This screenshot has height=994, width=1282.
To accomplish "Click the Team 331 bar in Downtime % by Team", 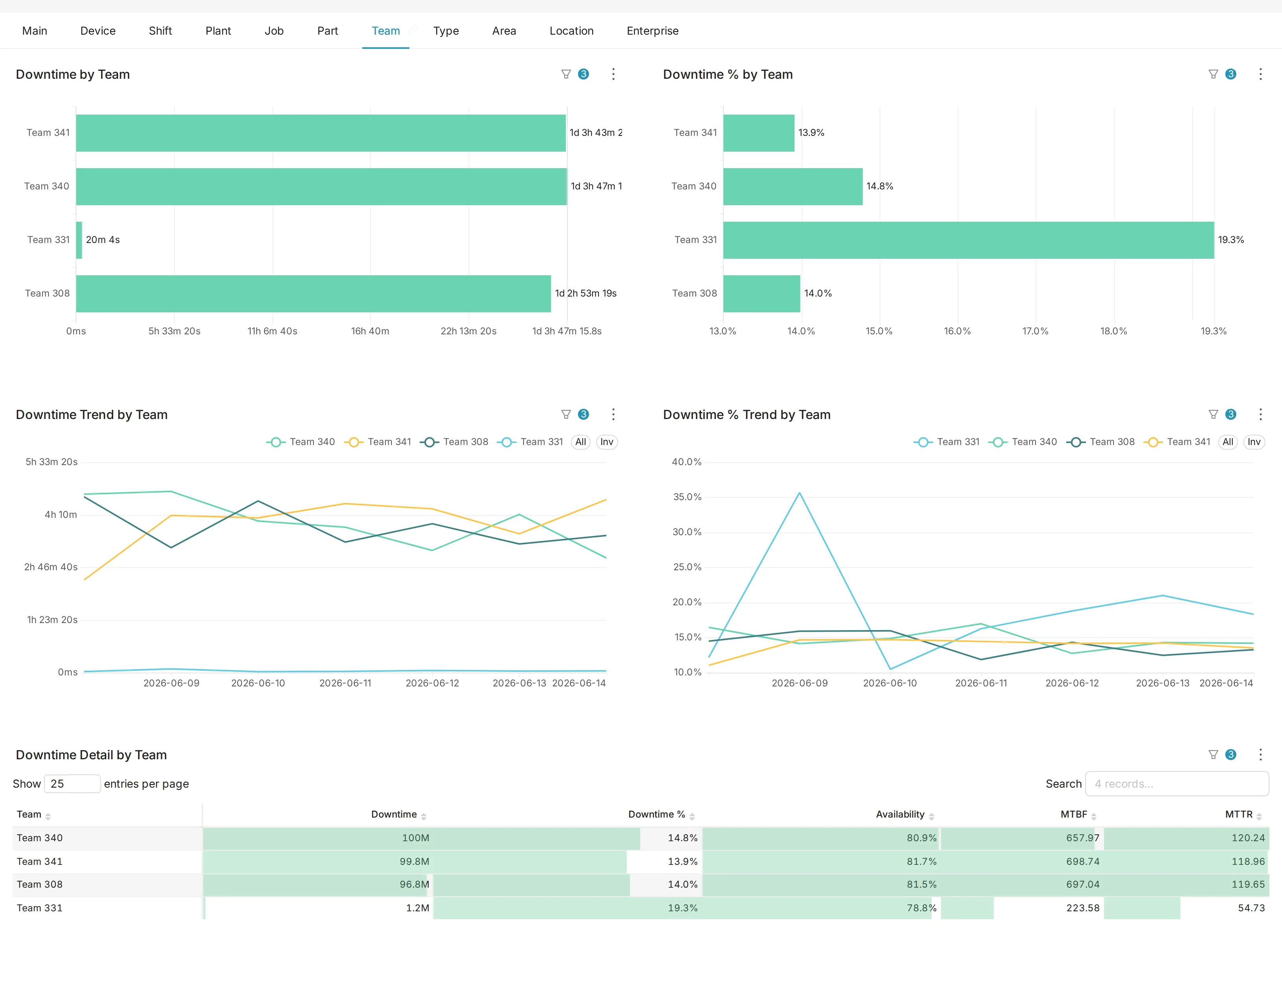I will (x=969, y=240).
